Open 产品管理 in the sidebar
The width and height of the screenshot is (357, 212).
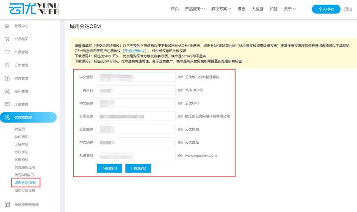coord(22,52)
